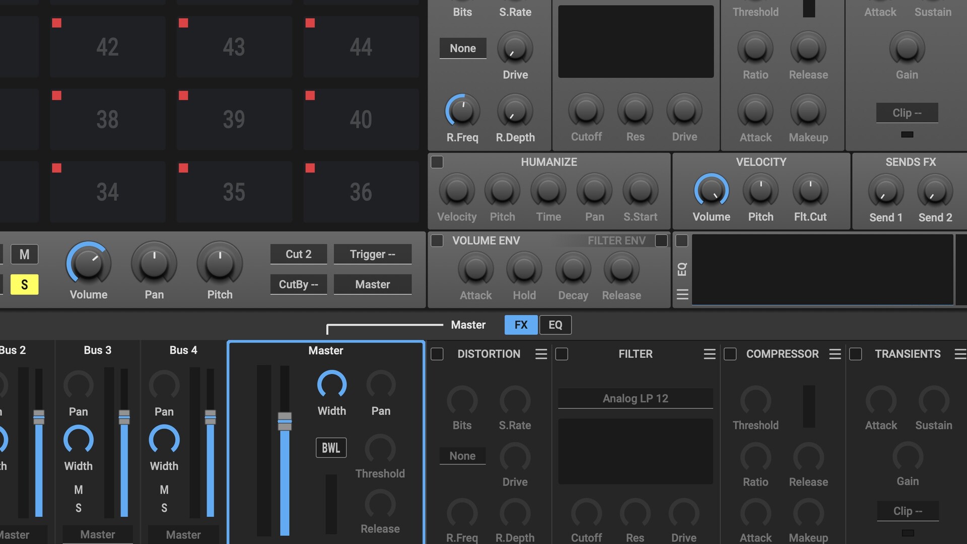Solo Bus 4 with its S button
Image resolution: width=967 pixels, height=544 pixels.
coord(164,508)
